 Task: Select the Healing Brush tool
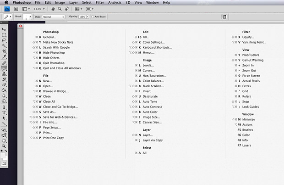[x=4, y=63]
